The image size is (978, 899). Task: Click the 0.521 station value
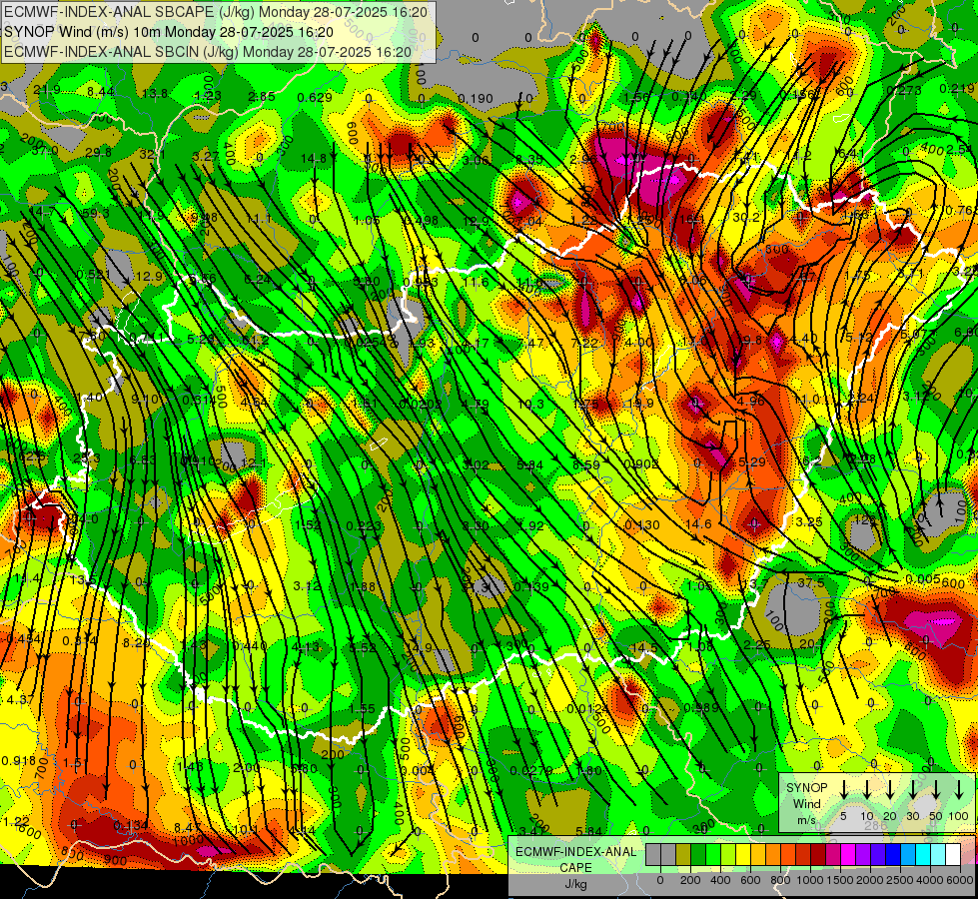[94, 275]
